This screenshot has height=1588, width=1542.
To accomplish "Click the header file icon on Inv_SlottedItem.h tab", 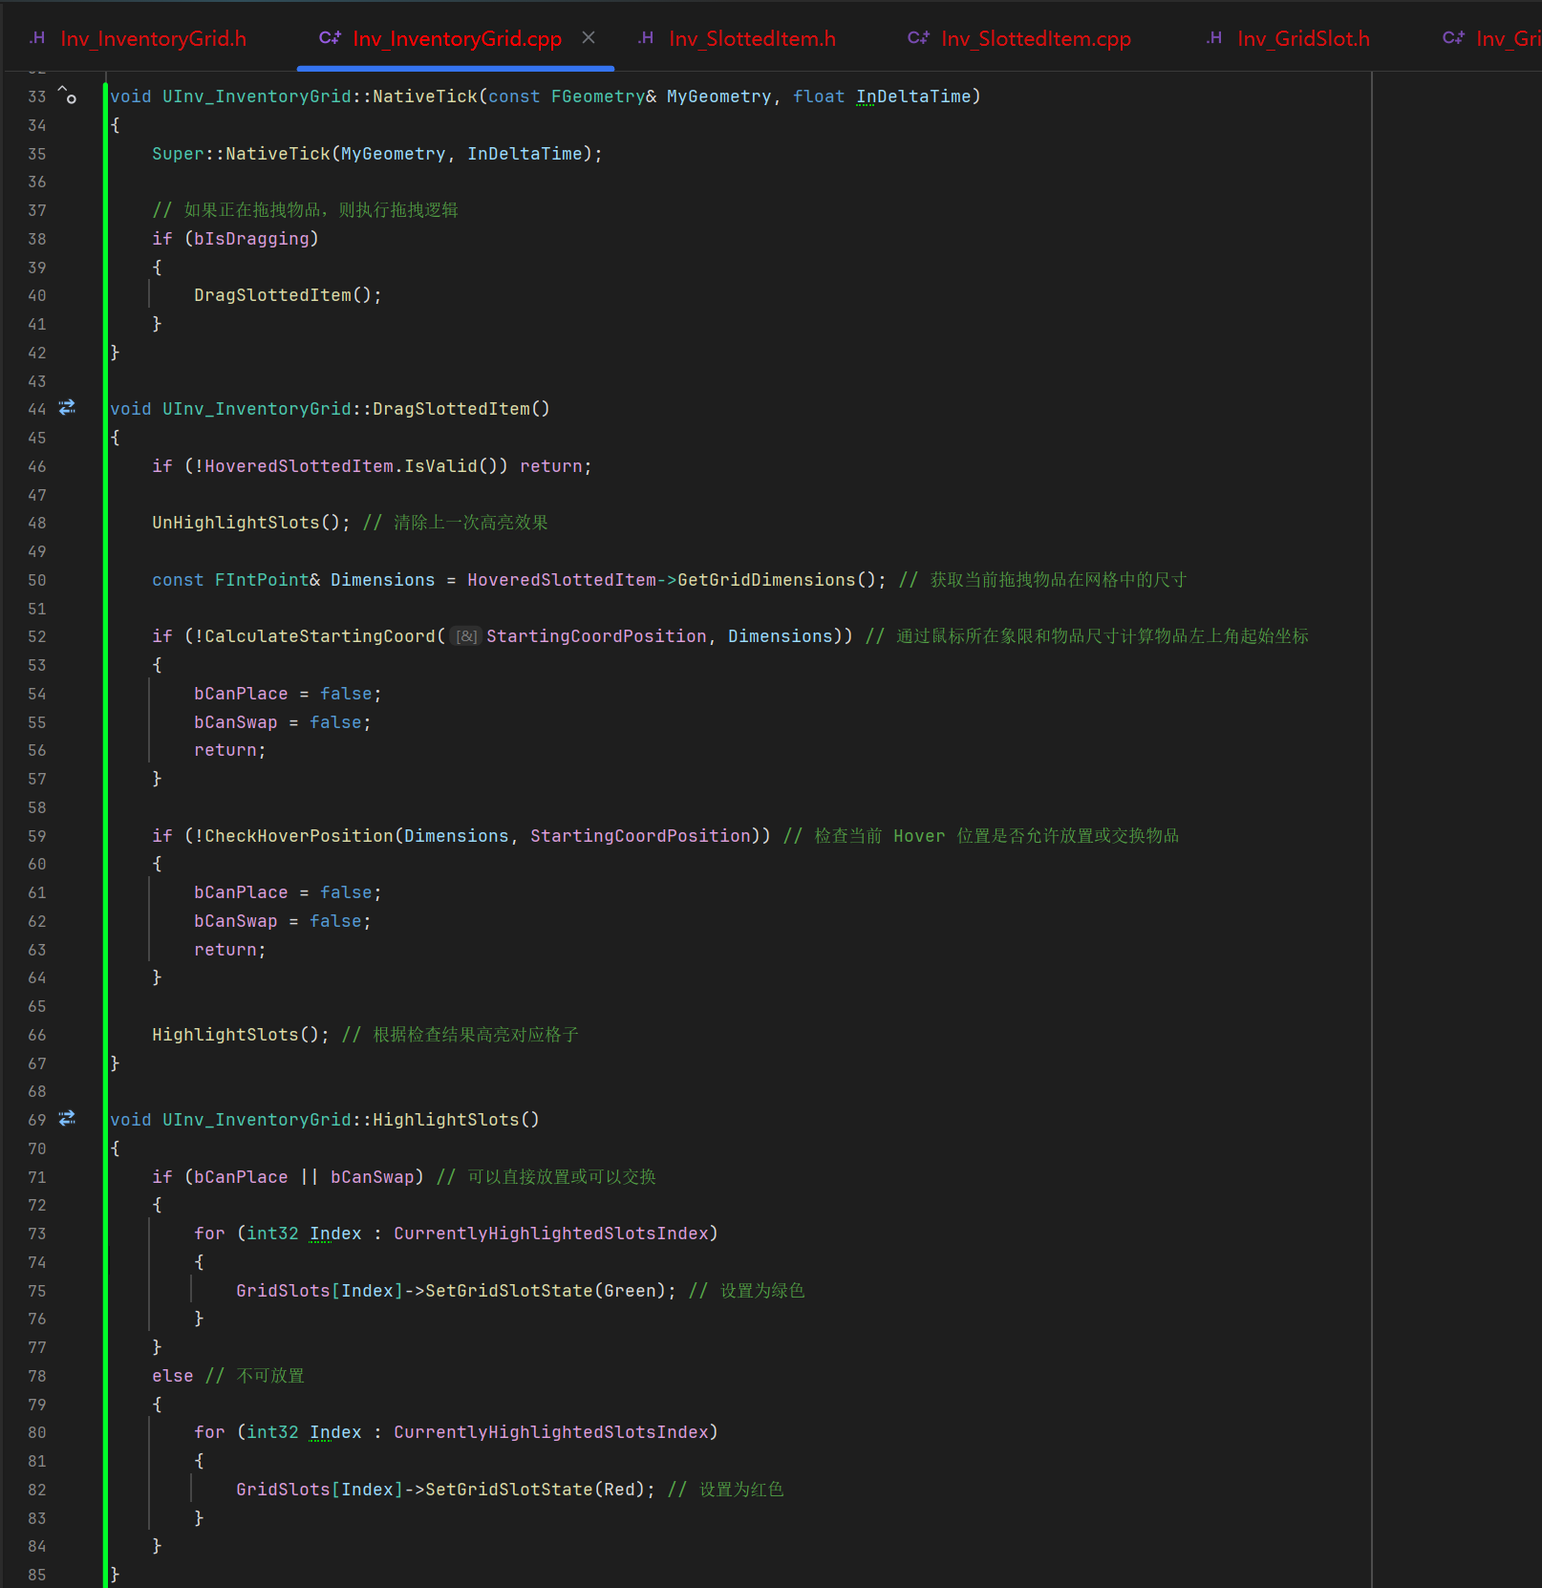I will coord(647,38).
